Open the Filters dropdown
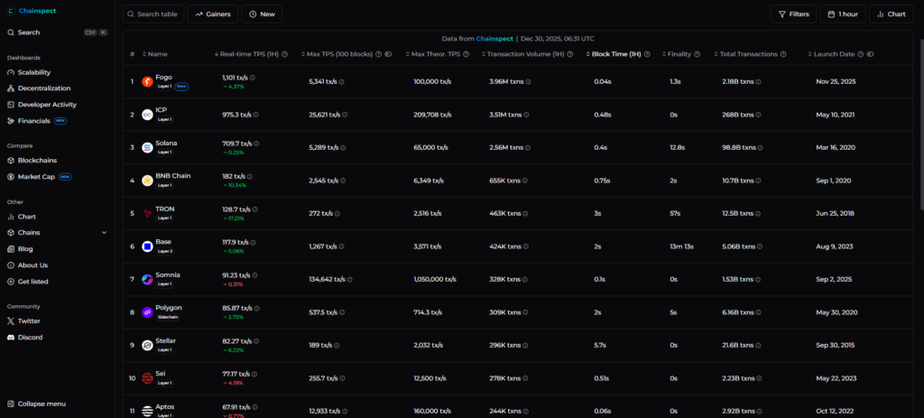Screen dimensions: 924x418 point(791,14)
